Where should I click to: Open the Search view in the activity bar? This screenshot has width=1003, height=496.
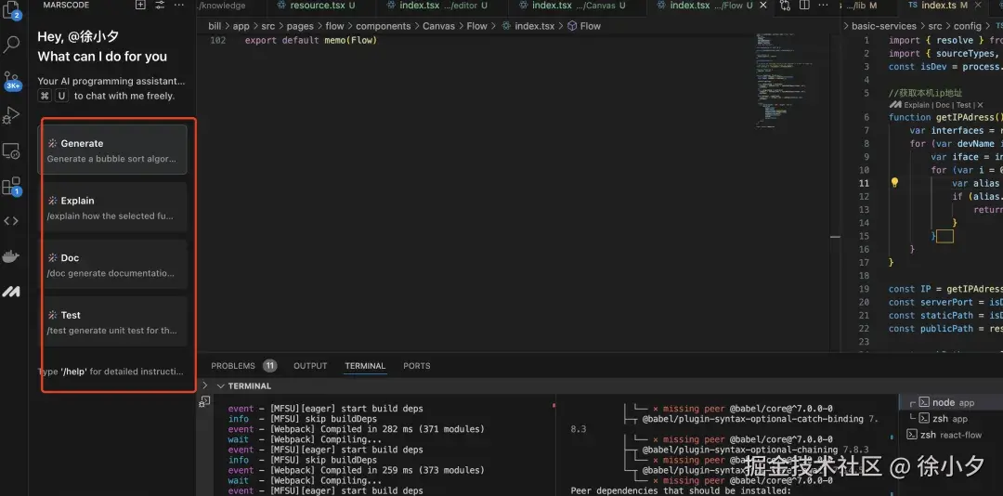tap(11, 45)
